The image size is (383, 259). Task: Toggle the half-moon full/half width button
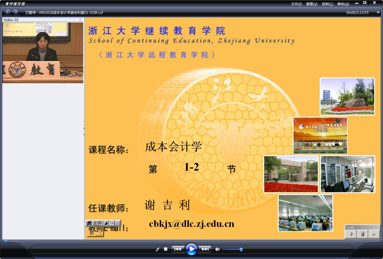tap(106, 223)
